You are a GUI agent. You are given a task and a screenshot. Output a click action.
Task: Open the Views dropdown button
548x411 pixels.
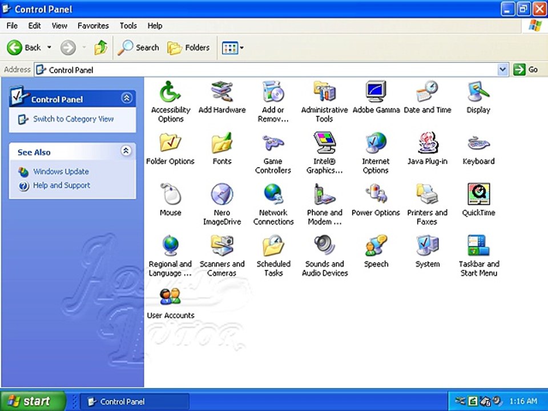[232, 47]
